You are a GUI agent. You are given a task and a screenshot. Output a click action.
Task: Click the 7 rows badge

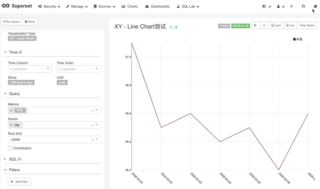pos(224,26)
